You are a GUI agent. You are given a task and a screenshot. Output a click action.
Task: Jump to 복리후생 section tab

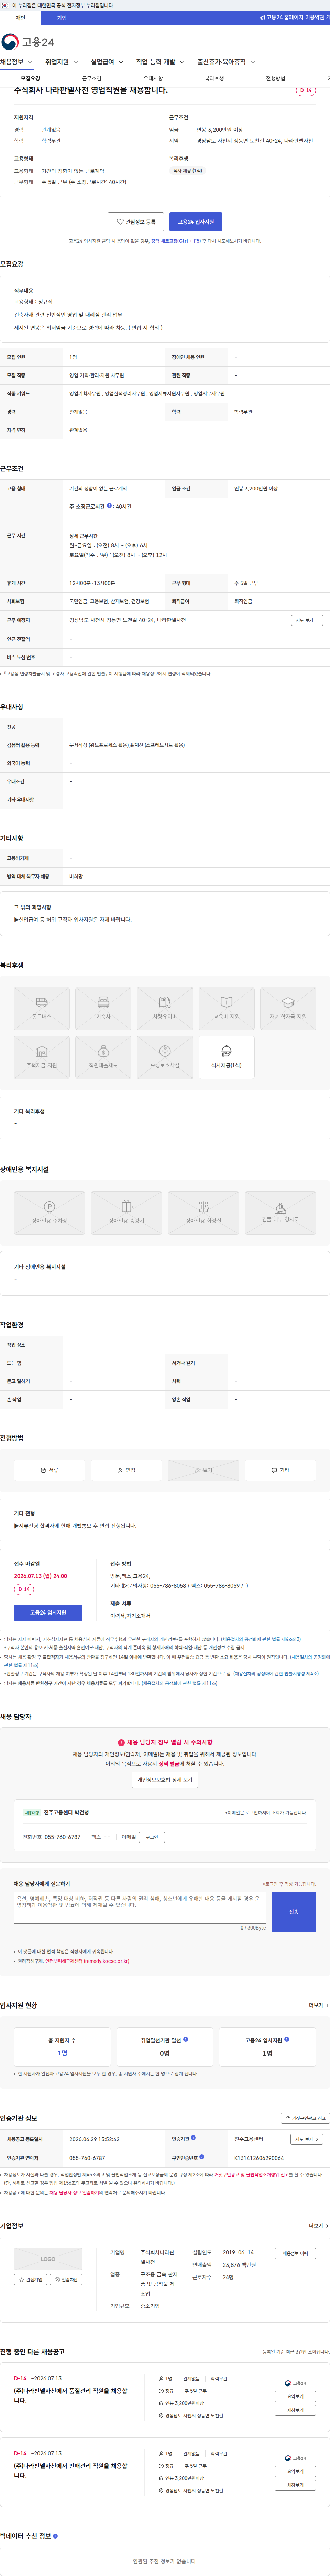(x=214, y=78)
